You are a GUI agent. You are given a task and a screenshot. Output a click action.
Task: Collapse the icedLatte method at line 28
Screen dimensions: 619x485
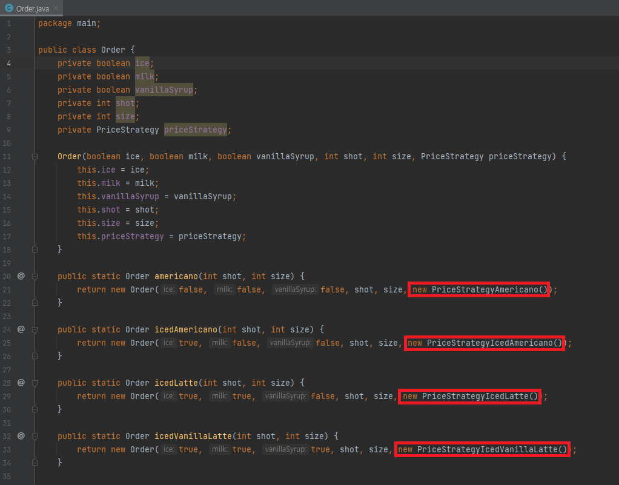click(x=35, y=383)
